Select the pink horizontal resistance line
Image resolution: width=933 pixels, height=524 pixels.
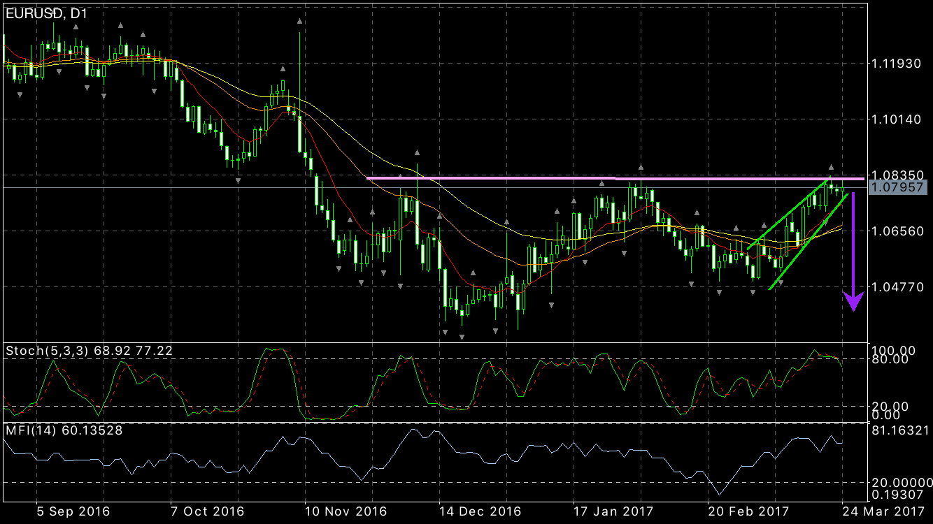(x=615, y=179)
